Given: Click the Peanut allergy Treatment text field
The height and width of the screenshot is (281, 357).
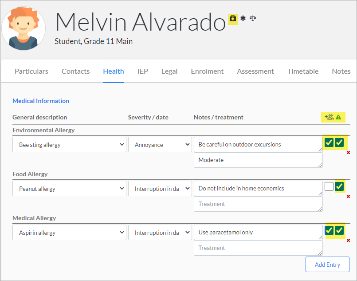Looking at the screenshot, I should click(x=258, y=204).
